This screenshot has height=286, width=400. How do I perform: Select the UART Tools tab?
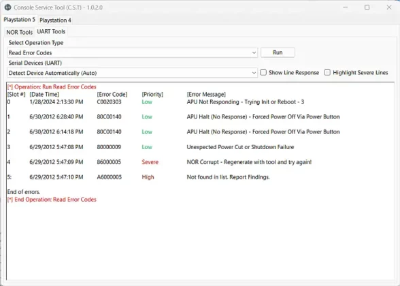pos(51,31)
